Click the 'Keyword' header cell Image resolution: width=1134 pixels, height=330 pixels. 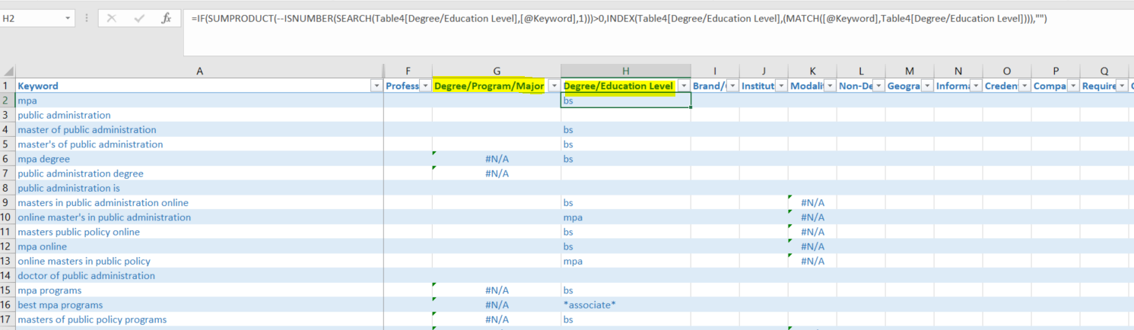[x=199, y=86]
